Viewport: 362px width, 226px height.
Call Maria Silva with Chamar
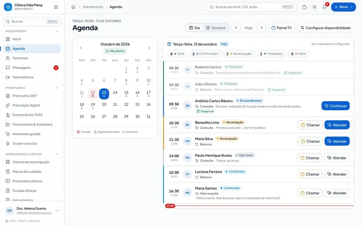click(x=310, y=141)
